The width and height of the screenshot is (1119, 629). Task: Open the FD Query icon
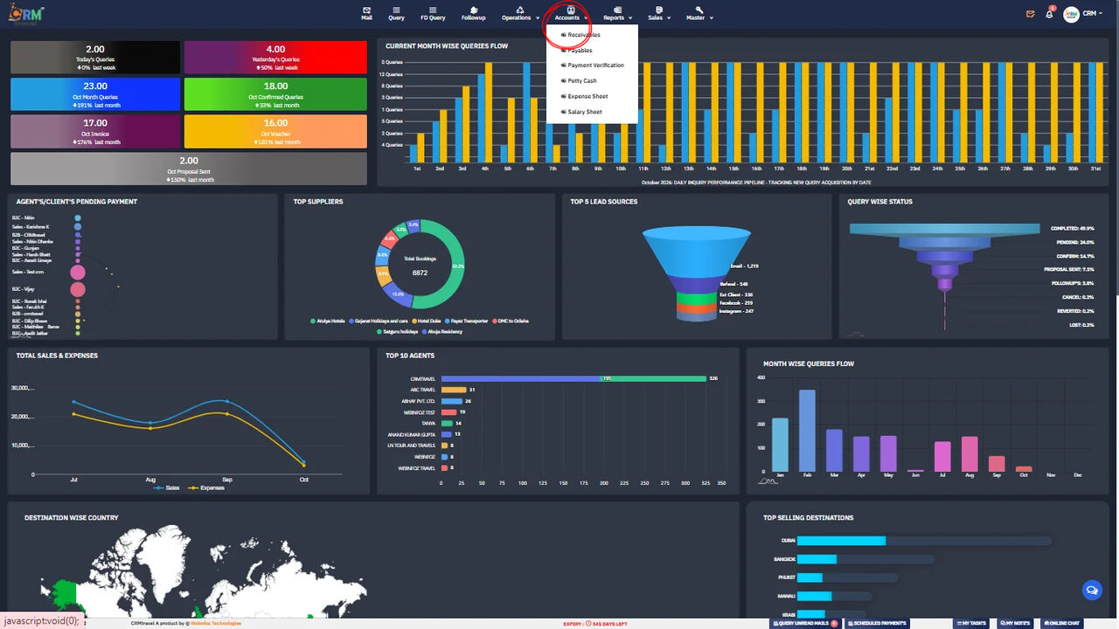pos(433,10)
